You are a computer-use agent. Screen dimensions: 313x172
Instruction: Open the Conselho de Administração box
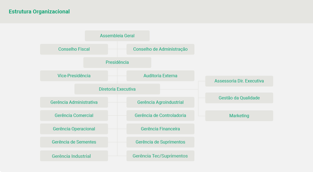pos(160,49)
